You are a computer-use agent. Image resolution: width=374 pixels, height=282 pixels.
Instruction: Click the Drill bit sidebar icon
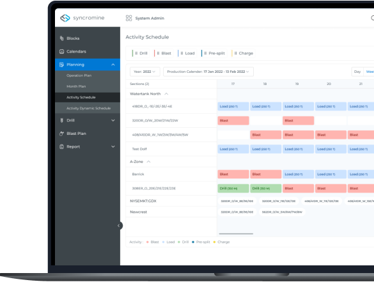click(62, 120)
